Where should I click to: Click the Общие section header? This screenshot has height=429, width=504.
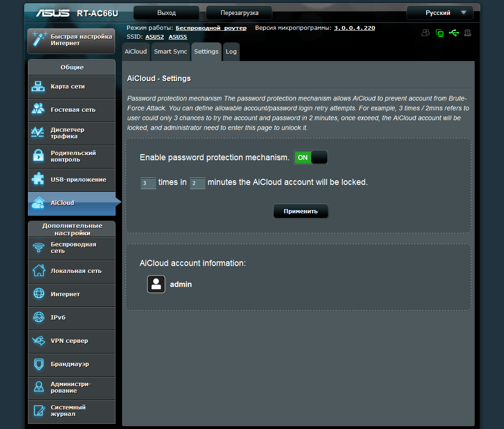point(72,68)
